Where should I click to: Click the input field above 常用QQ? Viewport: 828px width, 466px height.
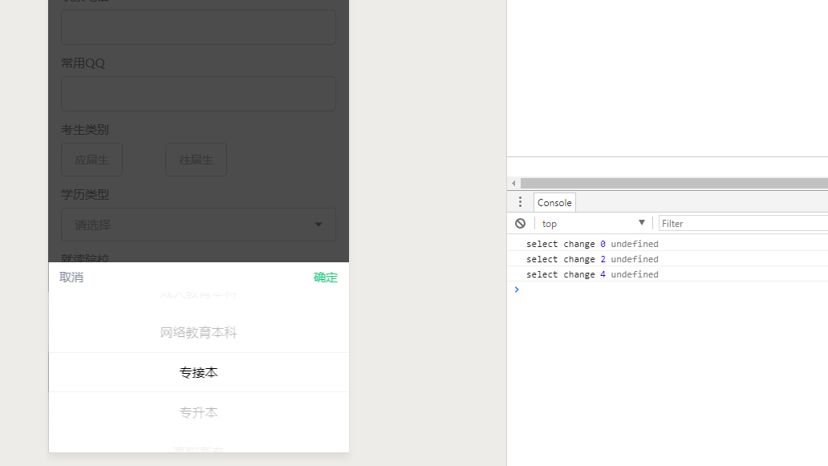point(198,27)
